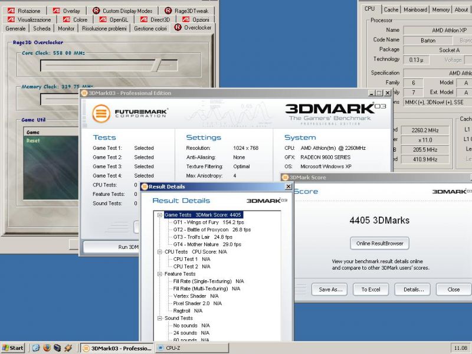Switch to the 3DMark03 taskbar button
The height and width of the screenshot is (354, 472).
pyautogui.click(x=117, y=348)
